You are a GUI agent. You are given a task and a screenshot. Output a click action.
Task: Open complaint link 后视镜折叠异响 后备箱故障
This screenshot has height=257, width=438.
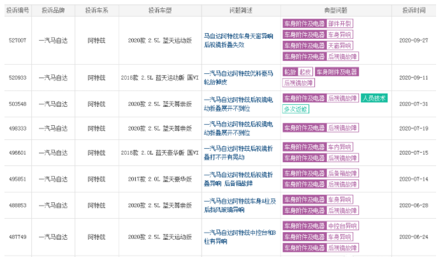click(238, 179)
